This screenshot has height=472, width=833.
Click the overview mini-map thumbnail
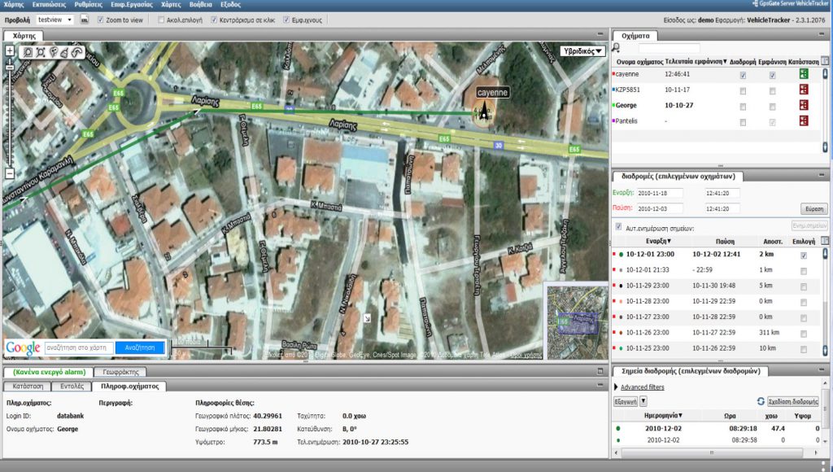point(577,322)
